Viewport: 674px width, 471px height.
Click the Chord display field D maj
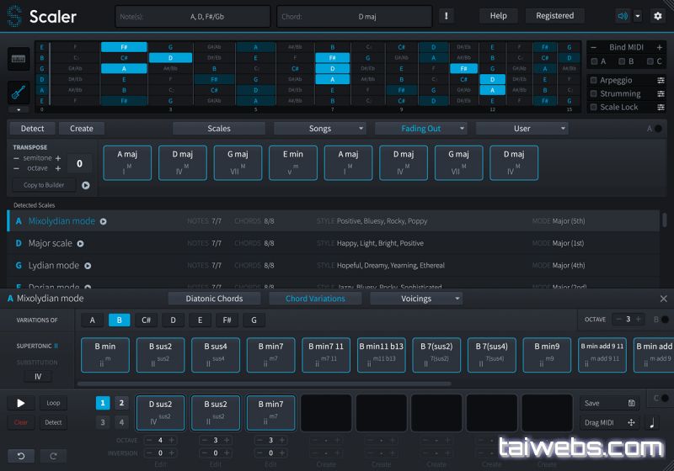pos(355,17)
